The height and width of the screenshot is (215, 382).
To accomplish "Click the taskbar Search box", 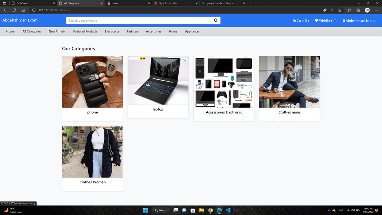I will [161, 210].
